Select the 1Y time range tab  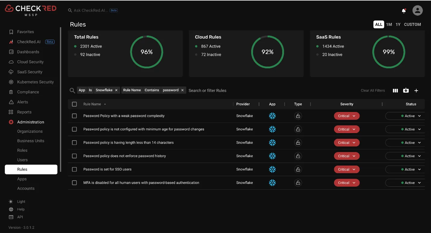click(398, 24)
